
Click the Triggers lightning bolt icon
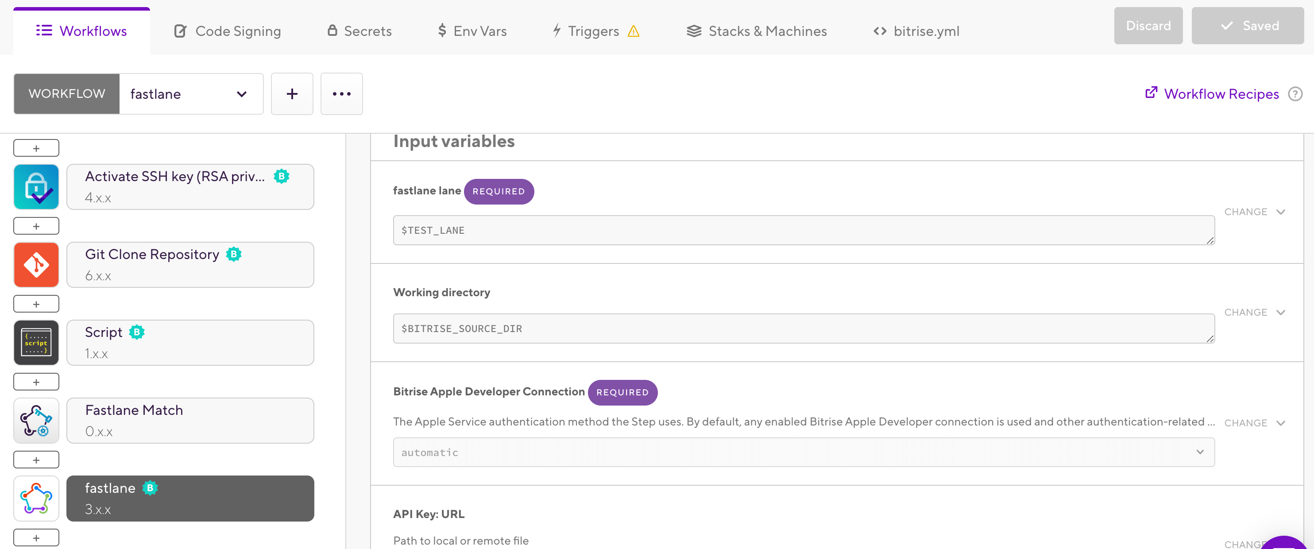[x=557, y=31]
